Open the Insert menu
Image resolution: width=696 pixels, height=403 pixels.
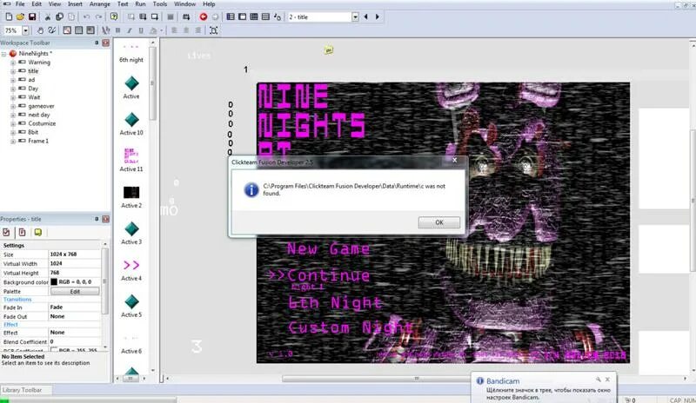click(x=75, y=4)
